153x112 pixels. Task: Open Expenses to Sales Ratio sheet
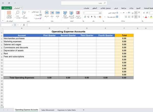click(x=67, y=110)
